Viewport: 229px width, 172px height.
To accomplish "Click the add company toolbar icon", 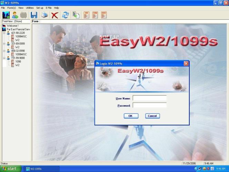I will tap(6, 15).
